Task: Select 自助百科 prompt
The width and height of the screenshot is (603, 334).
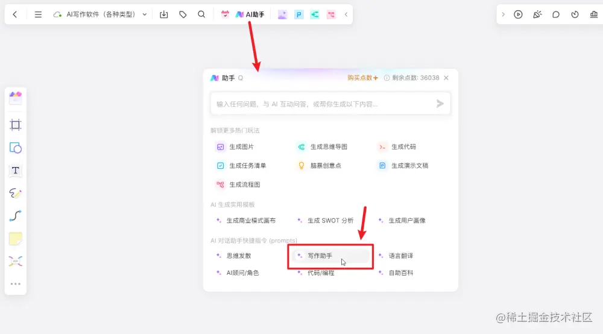Action: point(396,273)
